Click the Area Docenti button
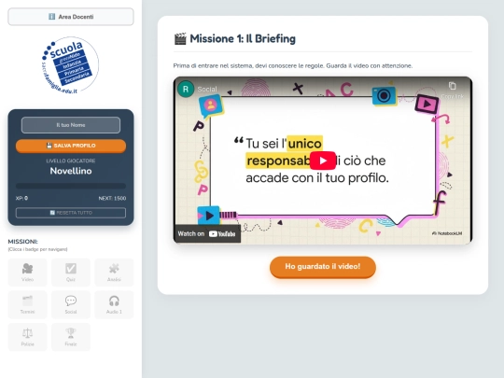The height and width of the screenshot is (378, 504). [x=71, y=17]
